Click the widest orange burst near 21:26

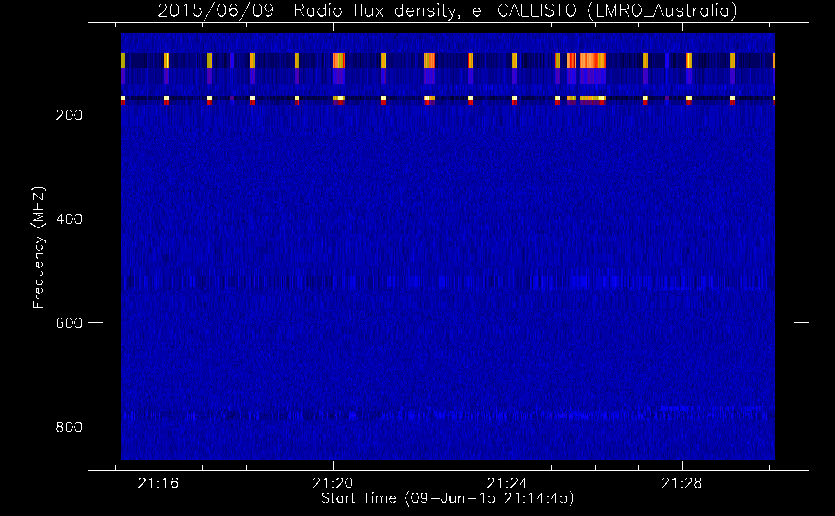pyautogui.click(x=592, y=60)
